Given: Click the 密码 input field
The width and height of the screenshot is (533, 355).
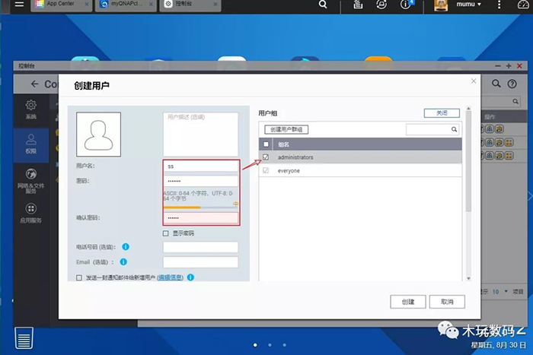Looking at the screenshot, I should 201,181.
